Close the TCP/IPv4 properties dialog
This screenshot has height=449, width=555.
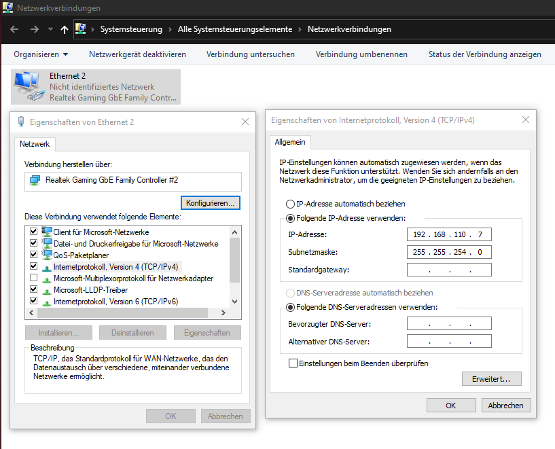(526, 120)
